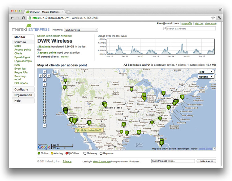Open the browser wrench settings menu
This screenshot has height=181, width=232.
219,18
